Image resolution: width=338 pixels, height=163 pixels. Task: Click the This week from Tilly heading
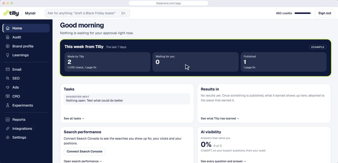click(84, 47)
